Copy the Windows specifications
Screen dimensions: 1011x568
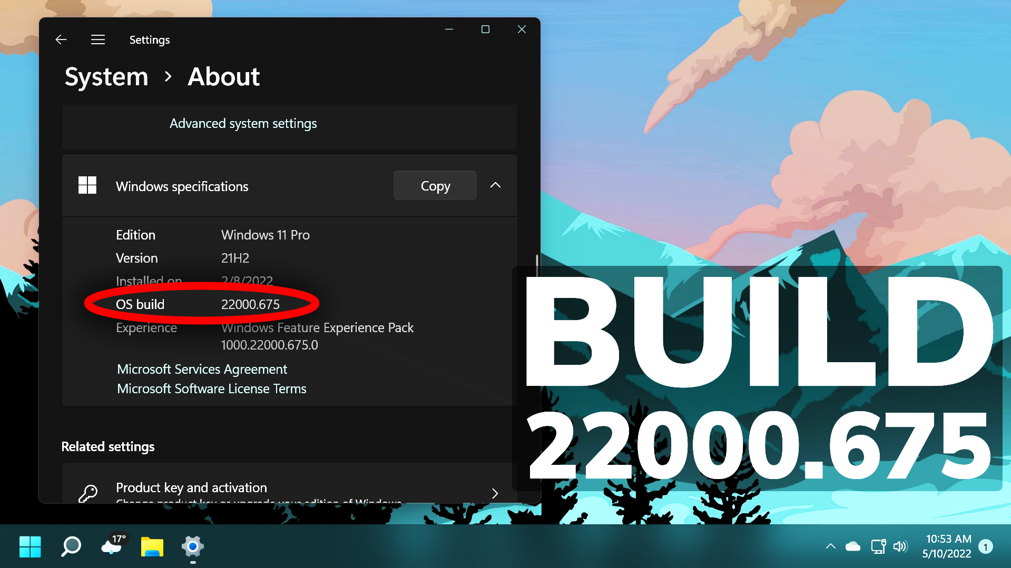click(435, 185)
